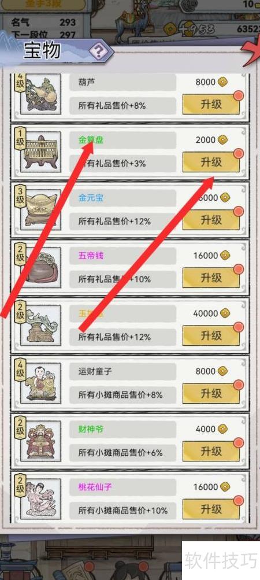Click 升级 for 桃花仙子
The width and height of the screenshot is (260, 580).
point(211,509)
